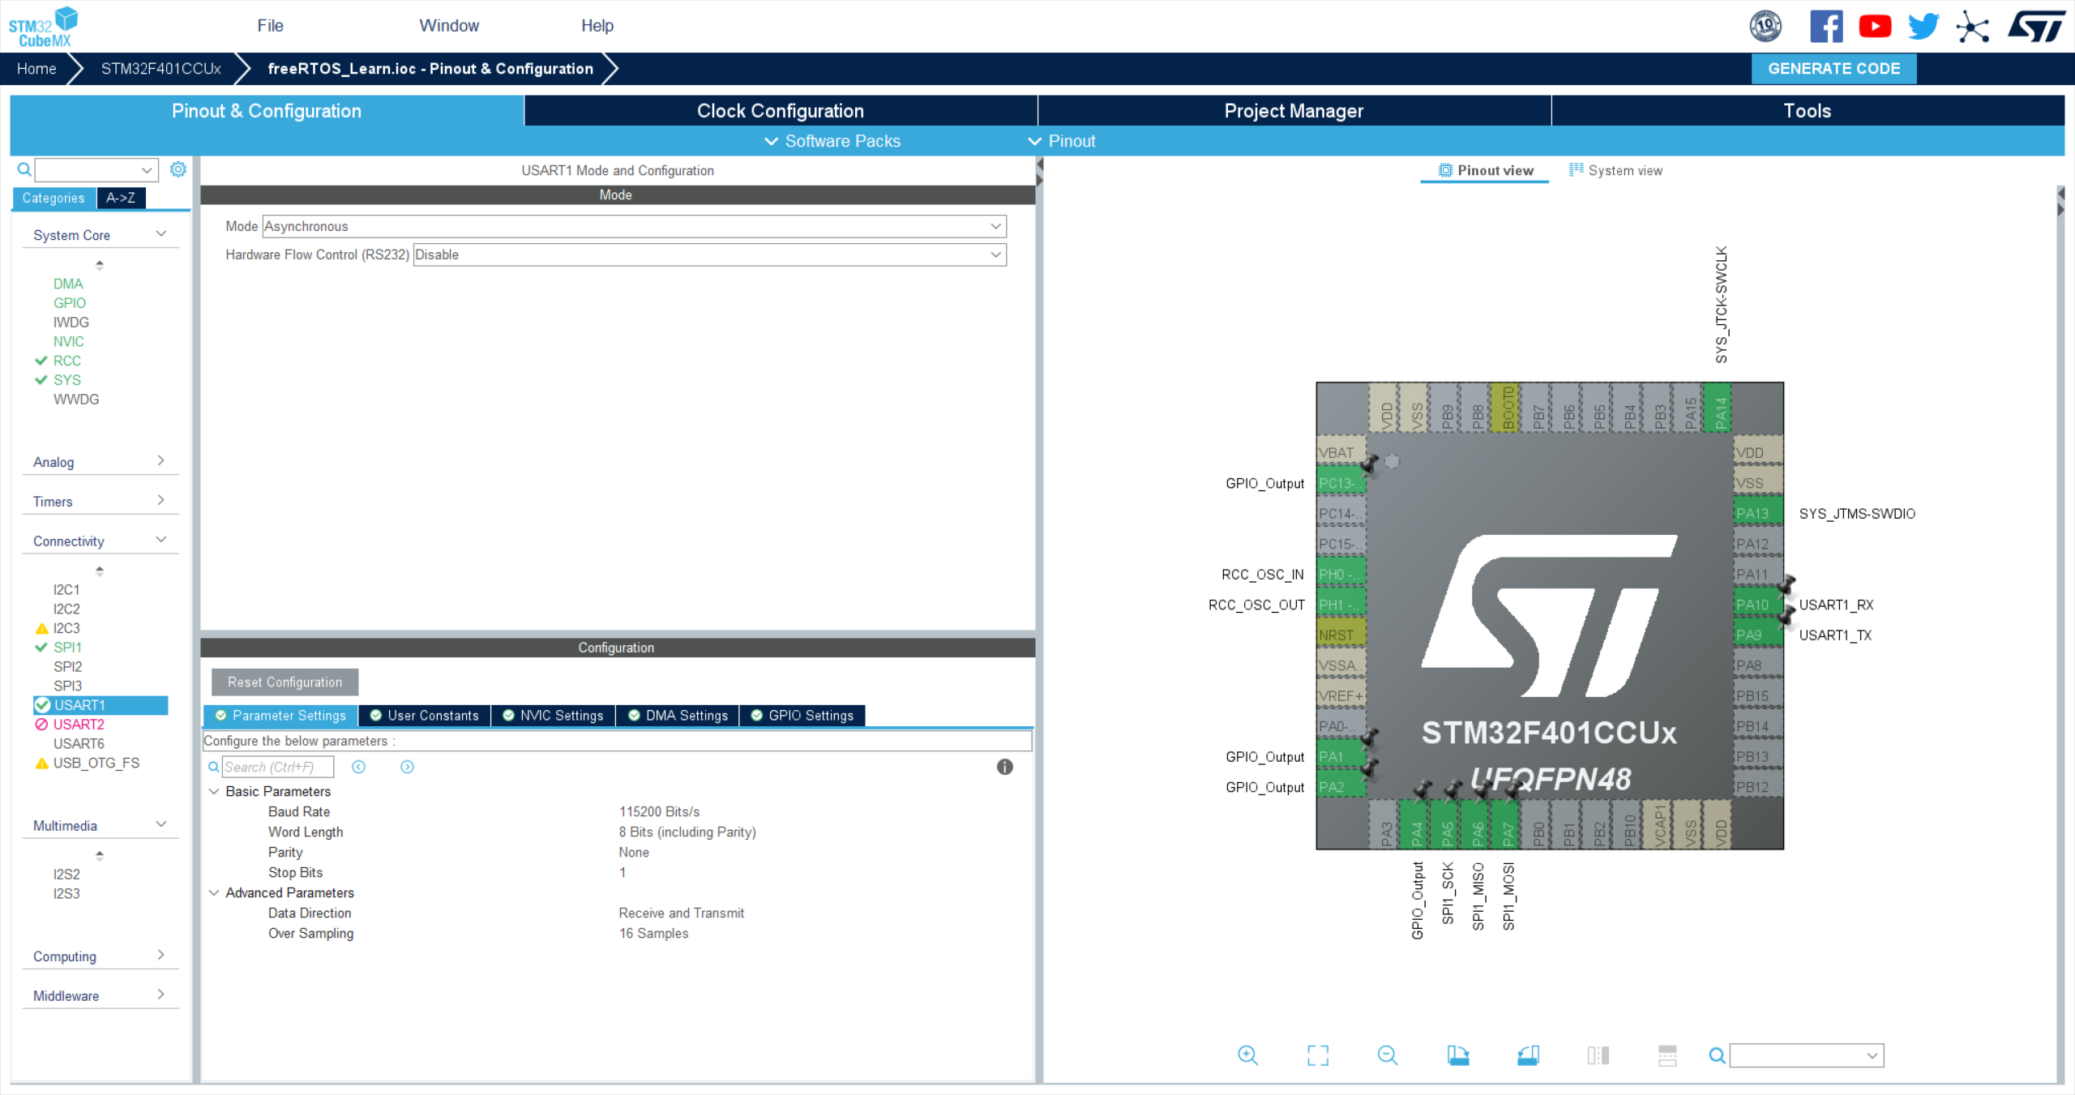
Task: Open the Facebook icon link
Action: [1826, 27]
